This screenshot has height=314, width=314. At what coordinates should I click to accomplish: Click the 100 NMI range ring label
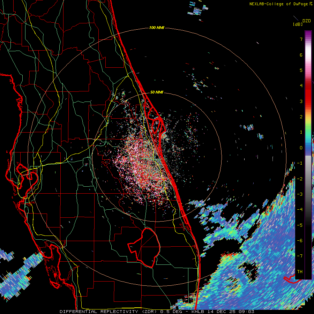tap(157, 28)
